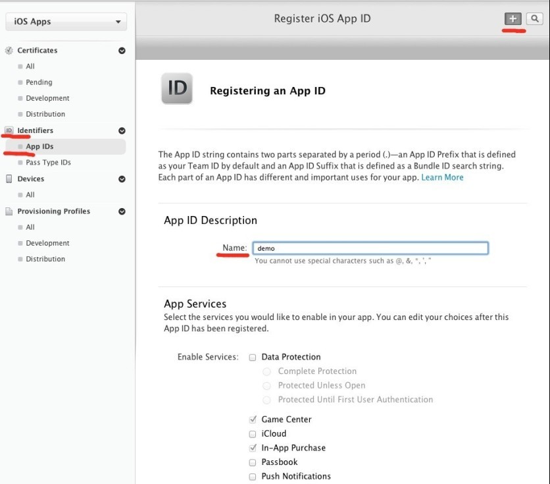Select Distribution under Provisioning Profiles
This screenshot has width=550, height=484.
tap(45, 259)
